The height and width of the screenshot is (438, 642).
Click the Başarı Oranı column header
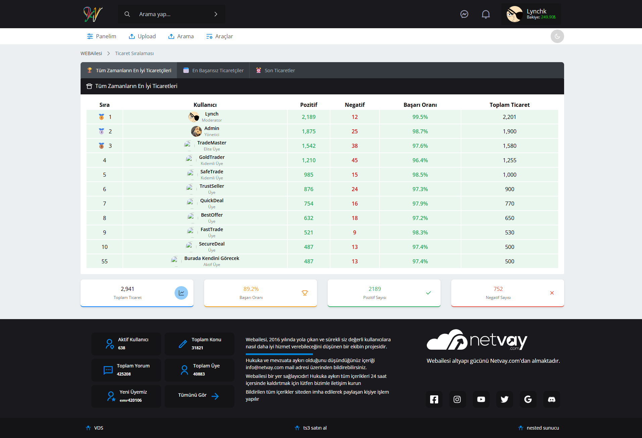pyautogui.click(x=420, y=105)
